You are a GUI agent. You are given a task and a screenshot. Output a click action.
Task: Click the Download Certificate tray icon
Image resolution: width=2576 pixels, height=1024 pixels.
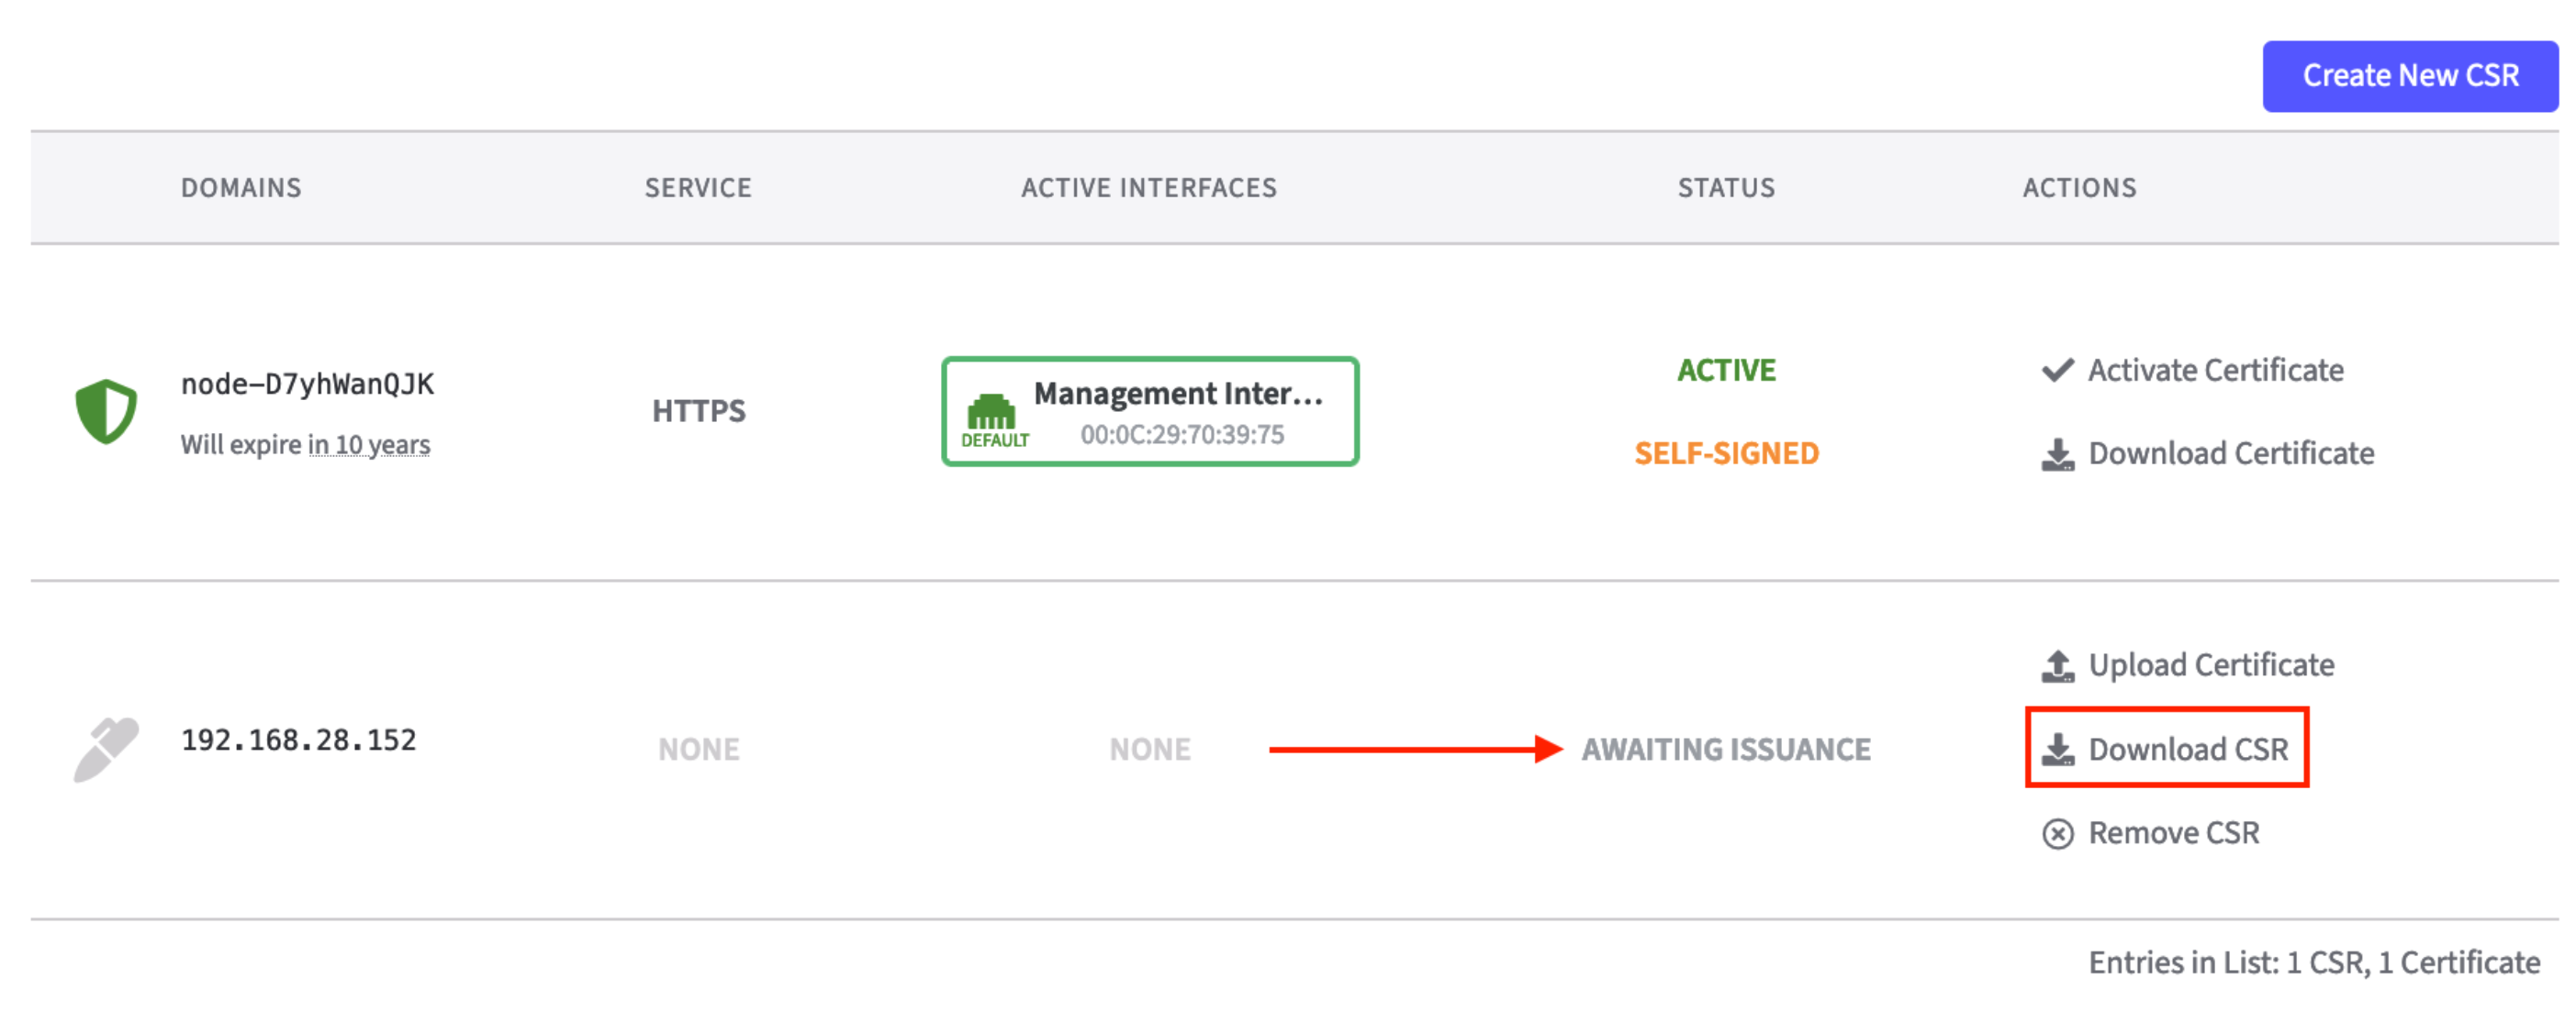2056,454
